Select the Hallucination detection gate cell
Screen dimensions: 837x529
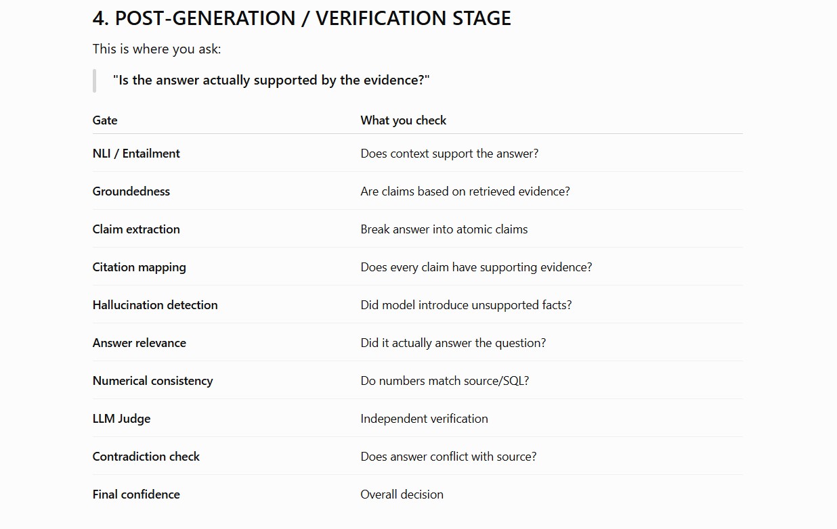click(155, 305)
